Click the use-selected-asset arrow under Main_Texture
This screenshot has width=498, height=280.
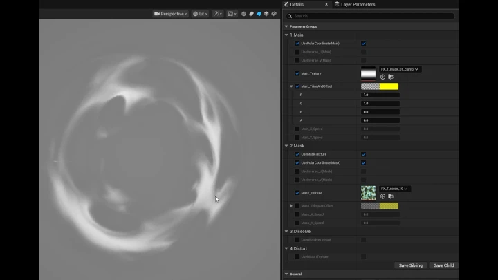382,77
